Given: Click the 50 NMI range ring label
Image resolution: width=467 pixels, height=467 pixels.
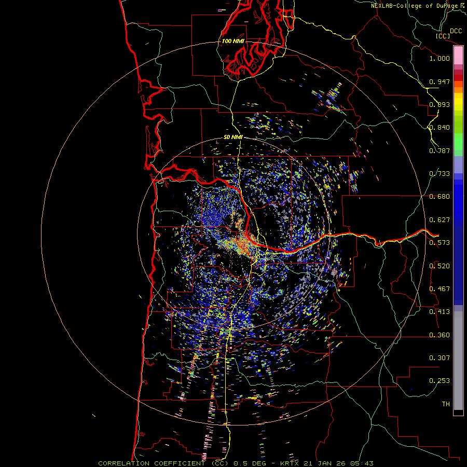Looking at the screenshot, I should click(x=233, y=137).
